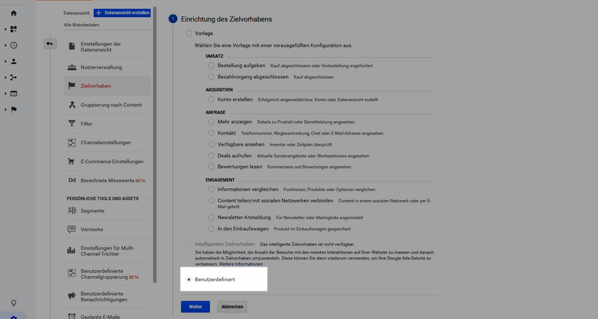Viewport: 598px width, 319px height.
Task: Click the megaphone Benachrichtigungen icon
Action: [x=71, y=296]
